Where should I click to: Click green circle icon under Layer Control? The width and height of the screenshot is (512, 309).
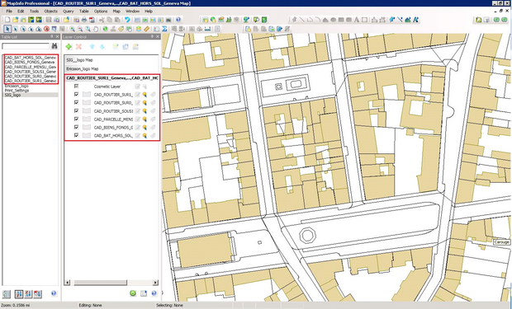(133, 293)
